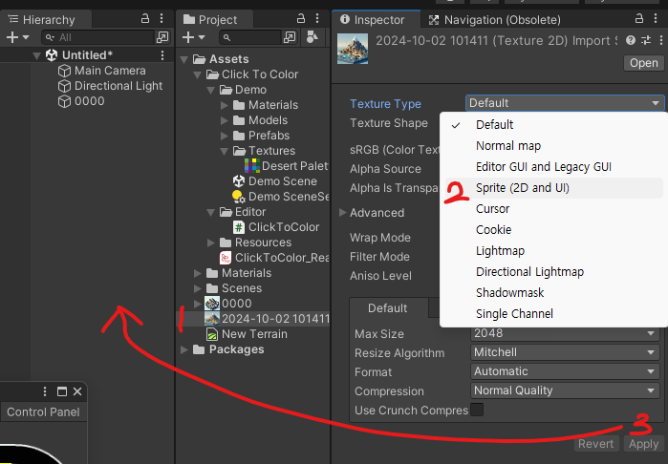668x464 pixels.
Task: Focus the Hierarchy search field
Action: click(97, 37)
